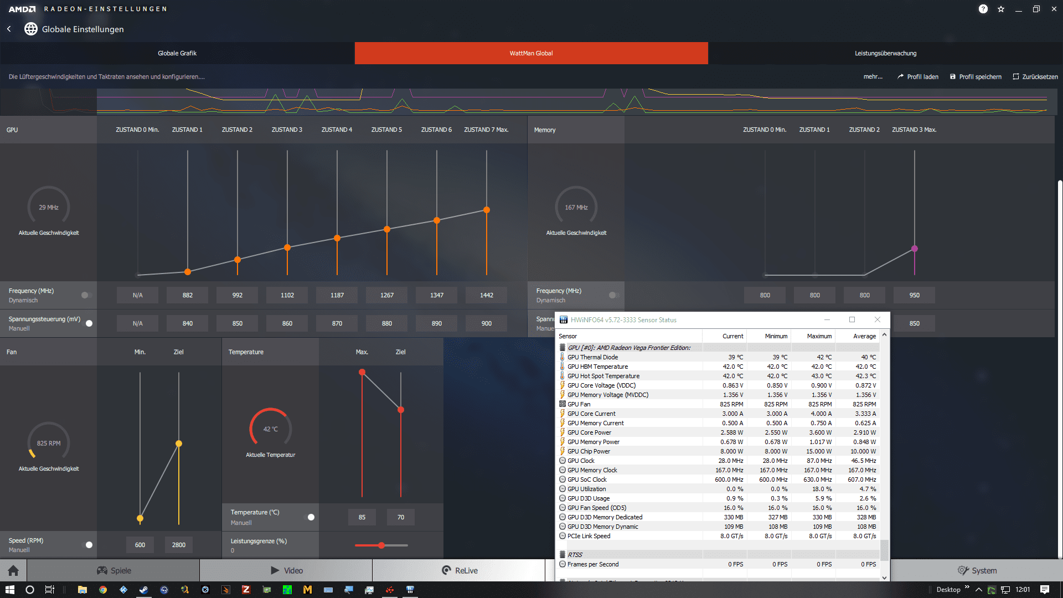Go back using the arrow icon
This screenshot has height=598, width=1063.
tap(9, 29)
